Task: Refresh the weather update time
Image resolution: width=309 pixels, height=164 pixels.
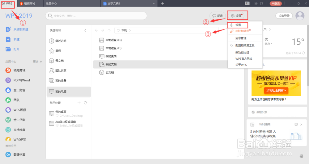Action: point(303,53)
